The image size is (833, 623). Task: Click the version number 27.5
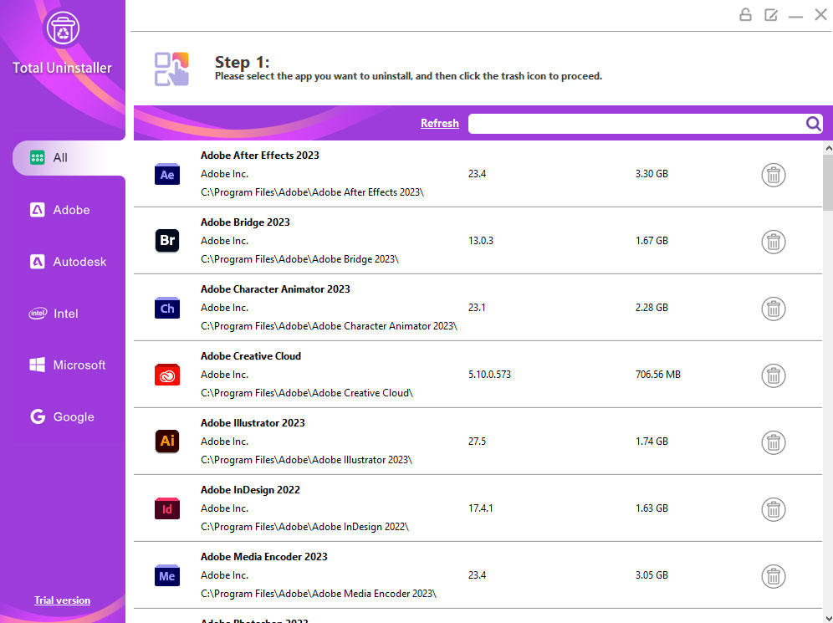[477, 442]
